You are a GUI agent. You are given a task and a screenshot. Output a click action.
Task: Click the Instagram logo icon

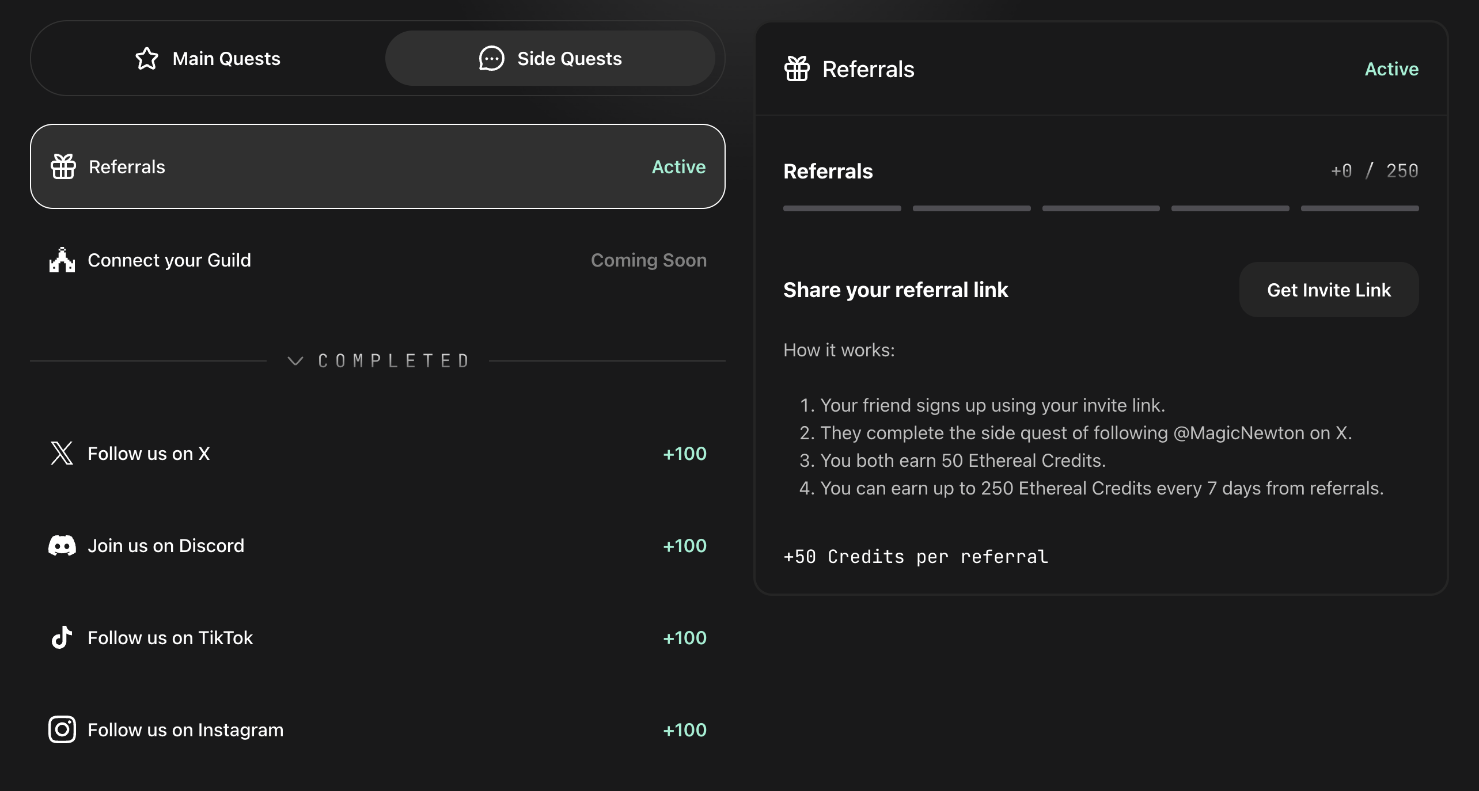[62, 730]
